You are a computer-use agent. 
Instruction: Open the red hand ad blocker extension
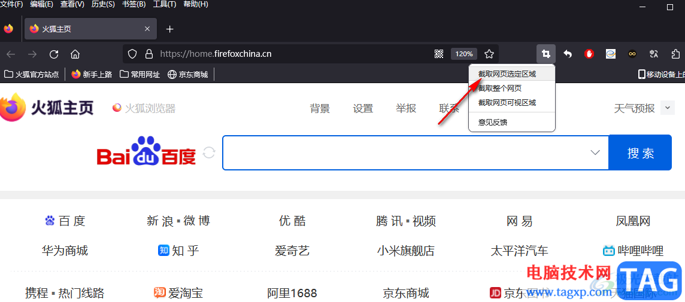coord(589,54)
